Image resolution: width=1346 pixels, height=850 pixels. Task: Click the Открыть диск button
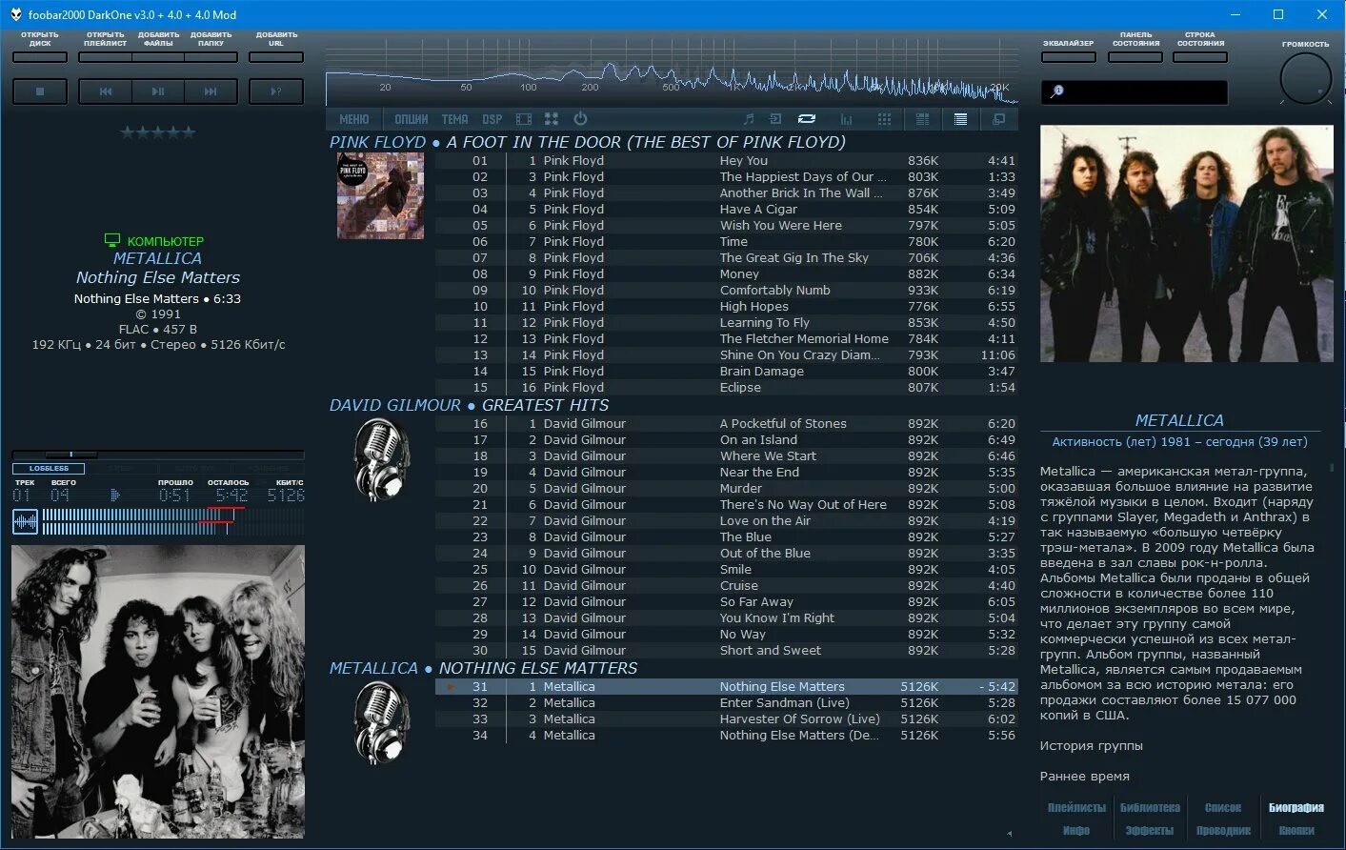(x=40, y=57)
